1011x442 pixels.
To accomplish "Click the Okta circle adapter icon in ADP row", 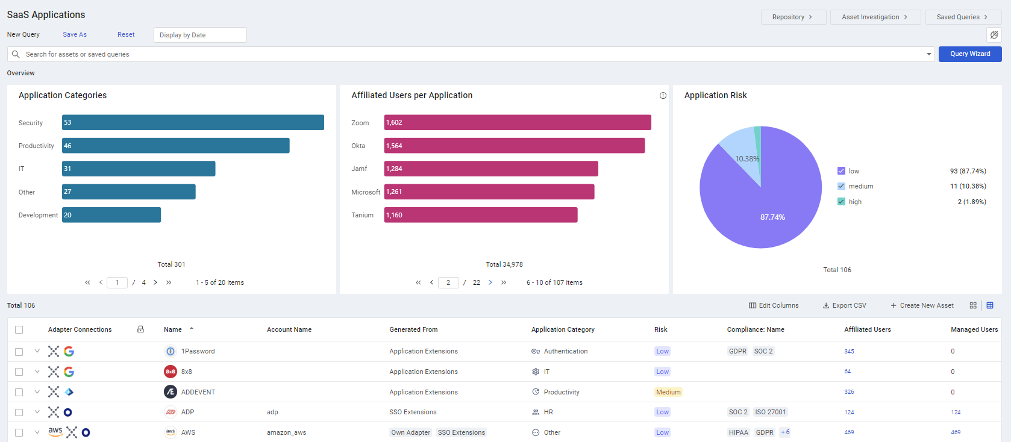I will point(68,412).
